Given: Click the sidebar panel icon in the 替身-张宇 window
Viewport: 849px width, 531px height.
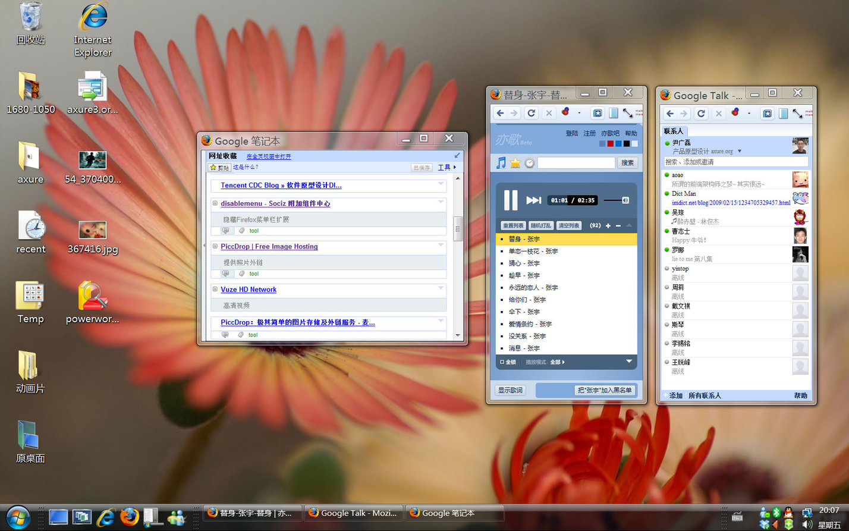Looking at the screenshot, I should pyautogui.click(x=614, y=113).
